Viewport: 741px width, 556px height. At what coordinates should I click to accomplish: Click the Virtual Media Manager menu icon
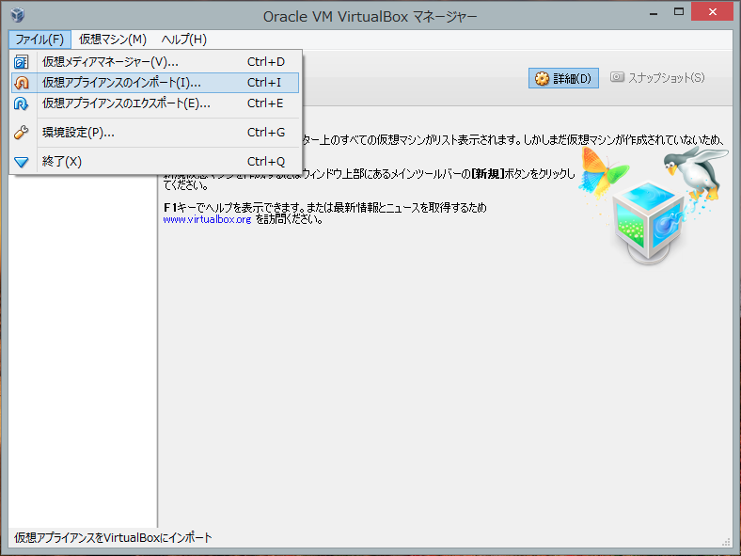click(22, 62)
